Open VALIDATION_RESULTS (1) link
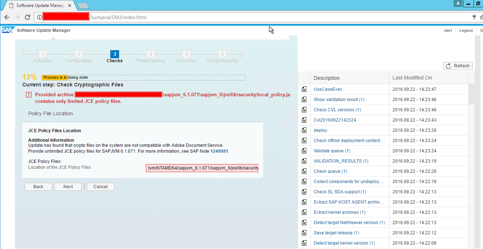Image resolution: width=483 pixels, height=249 pixels. 341,161
